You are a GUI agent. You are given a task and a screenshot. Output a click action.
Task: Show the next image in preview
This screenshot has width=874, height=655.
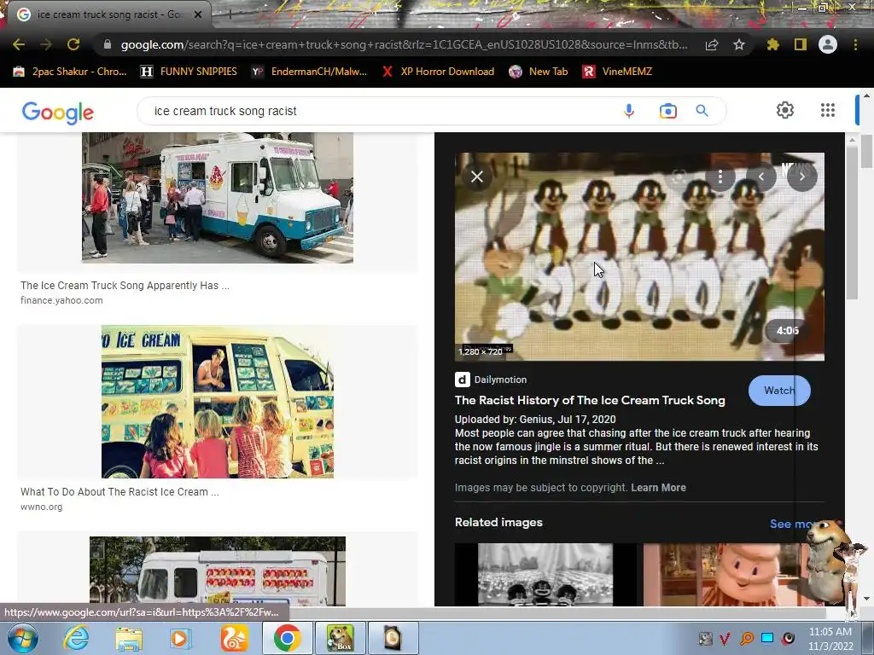tap(802, 177)
